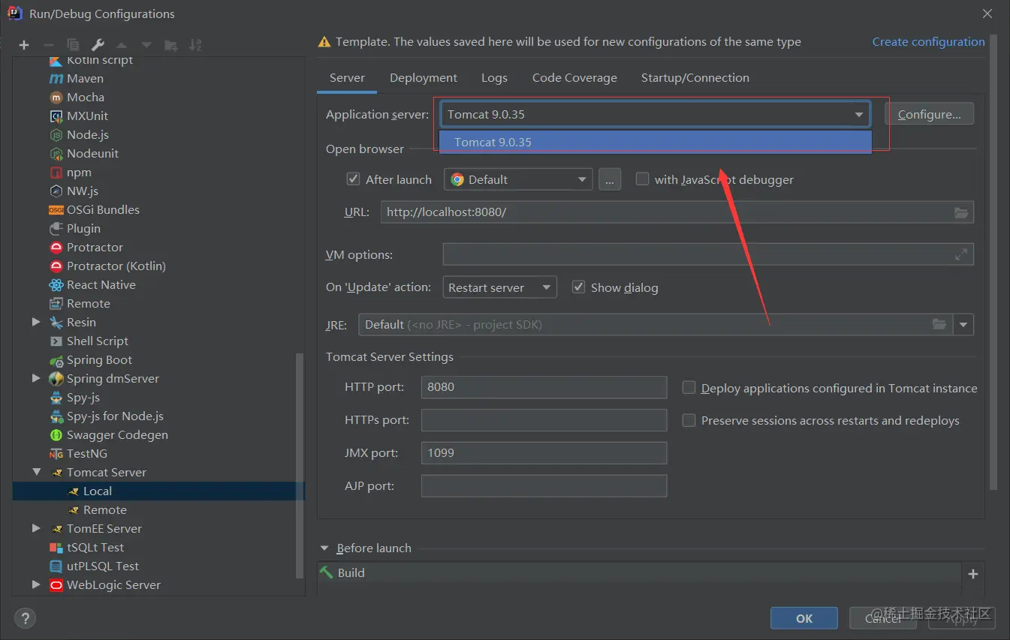Click the Move Up arrow in toolbar
The image size is (1010, 640).
coord(122,45)
